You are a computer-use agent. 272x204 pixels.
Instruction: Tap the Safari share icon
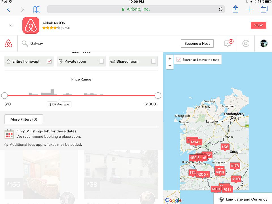(x=235, y=9)
